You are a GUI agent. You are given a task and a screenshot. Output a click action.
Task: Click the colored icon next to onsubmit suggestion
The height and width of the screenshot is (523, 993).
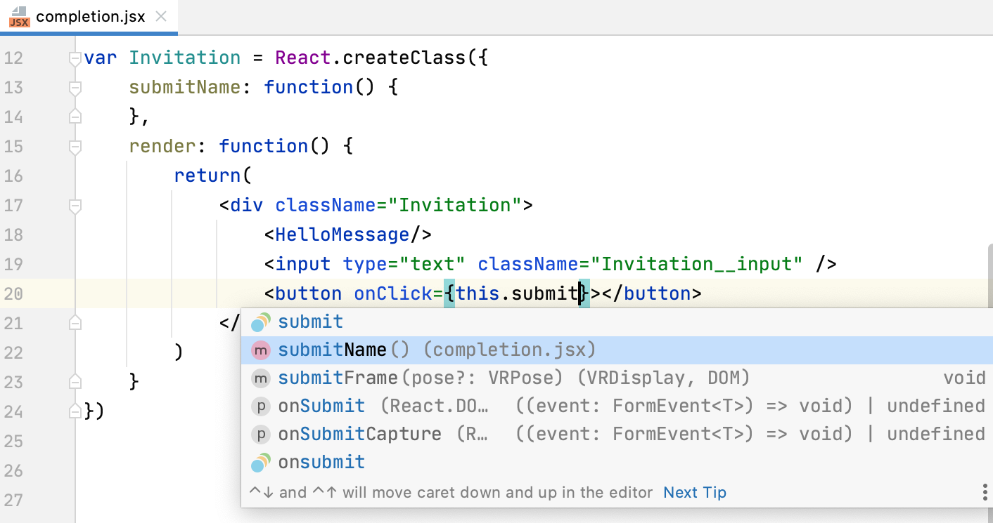pyautogui.click(x=261, y=462)
